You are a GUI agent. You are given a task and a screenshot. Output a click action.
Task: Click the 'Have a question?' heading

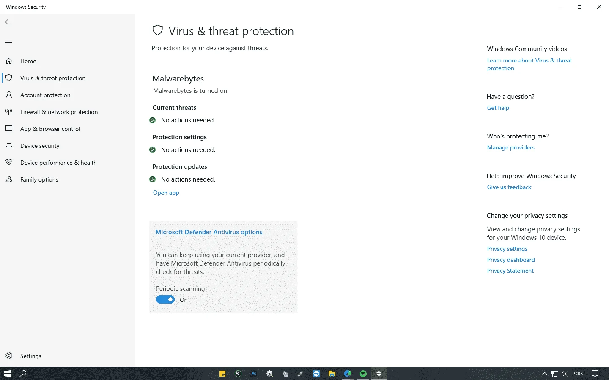[x=510, y=97]
